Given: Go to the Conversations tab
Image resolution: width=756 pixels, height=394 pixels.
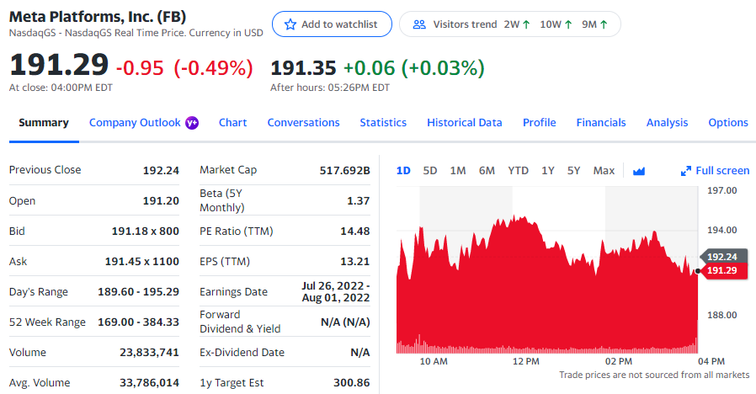Looking at the screenshot, I should [x=303, y=123].
